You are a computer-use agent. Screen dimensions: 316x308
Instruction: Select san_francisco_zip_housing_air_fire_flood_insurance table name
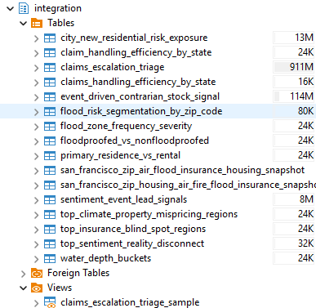[188, 185]
